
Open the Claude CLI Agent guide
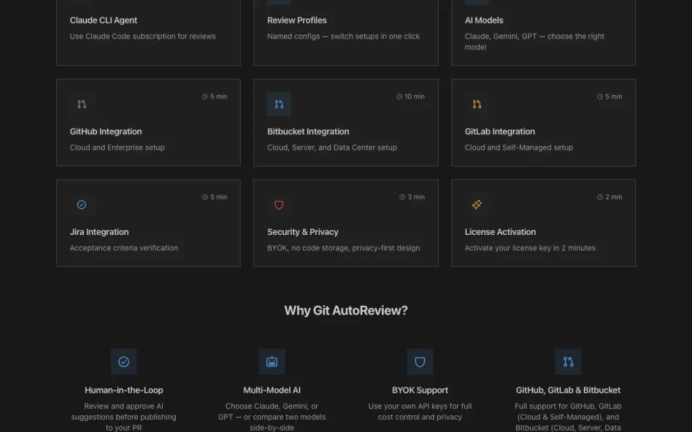coord(103,20)
